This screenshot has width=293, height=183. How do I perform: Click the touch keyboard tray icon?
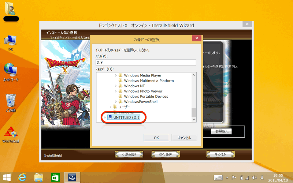pyautogui.click(x=218, y=178)
